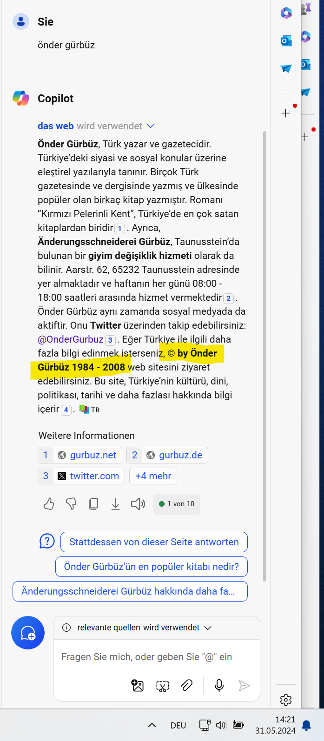Use the microphone for voice input

(x=219, y=685)
